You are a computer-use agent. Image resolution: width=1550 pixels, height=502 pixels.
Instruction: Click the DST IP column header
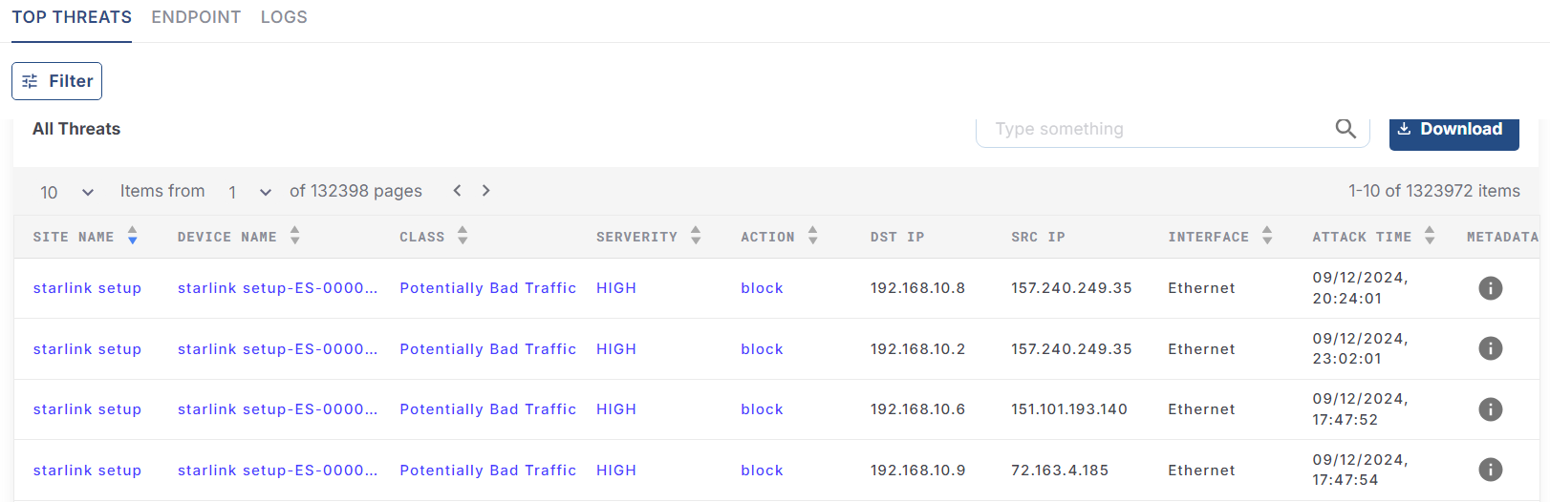click(897, 237)
